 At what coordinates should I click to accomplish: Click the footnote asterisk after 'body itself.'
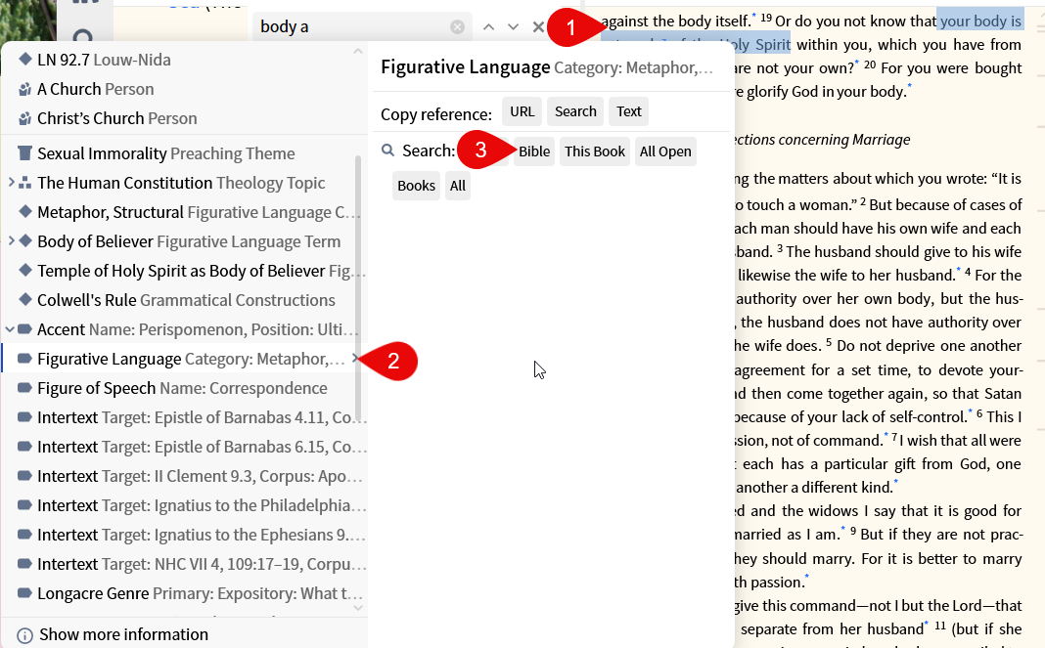pos(753,15)
